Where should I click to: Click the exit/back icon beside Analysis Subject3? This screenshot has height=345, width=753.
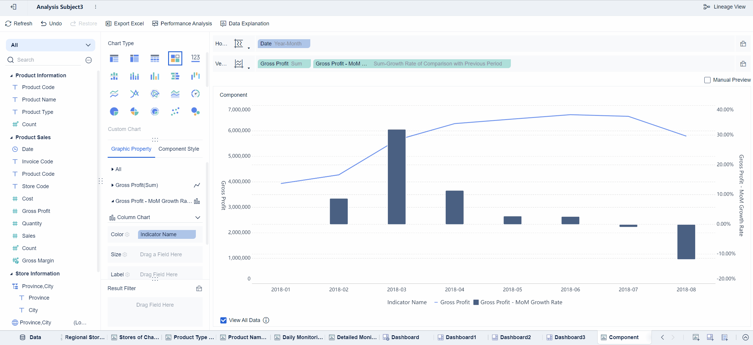point(13,7)
